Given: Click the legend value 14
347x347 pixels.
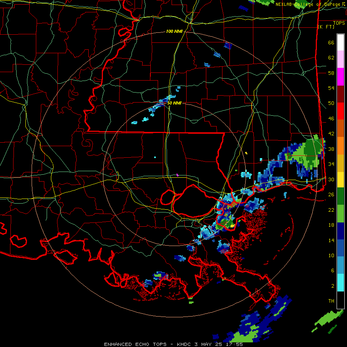Looking at the screenshot, I should [x=331, y=240].
